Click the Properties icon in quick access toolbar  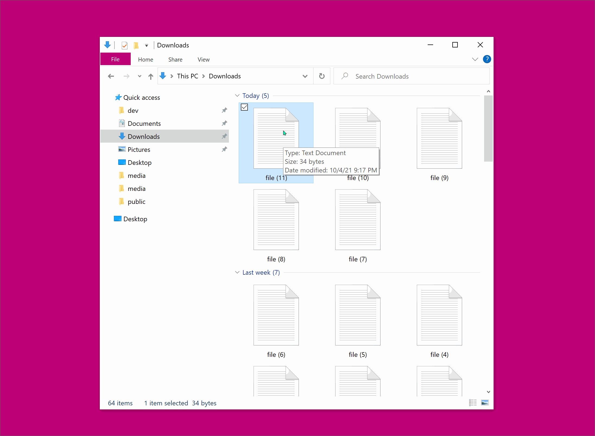pyautogui.click(x=124, y=45)
